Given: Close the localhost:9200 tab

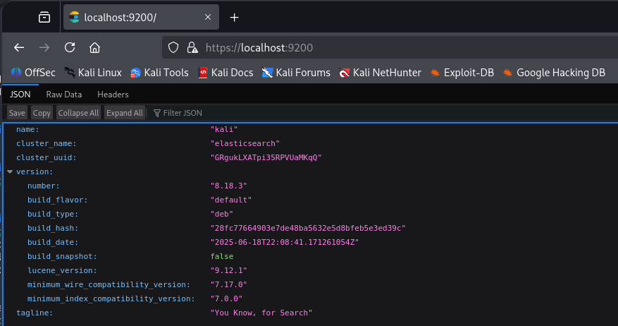Looking at the screenshot, I should (x=208, y=17).
